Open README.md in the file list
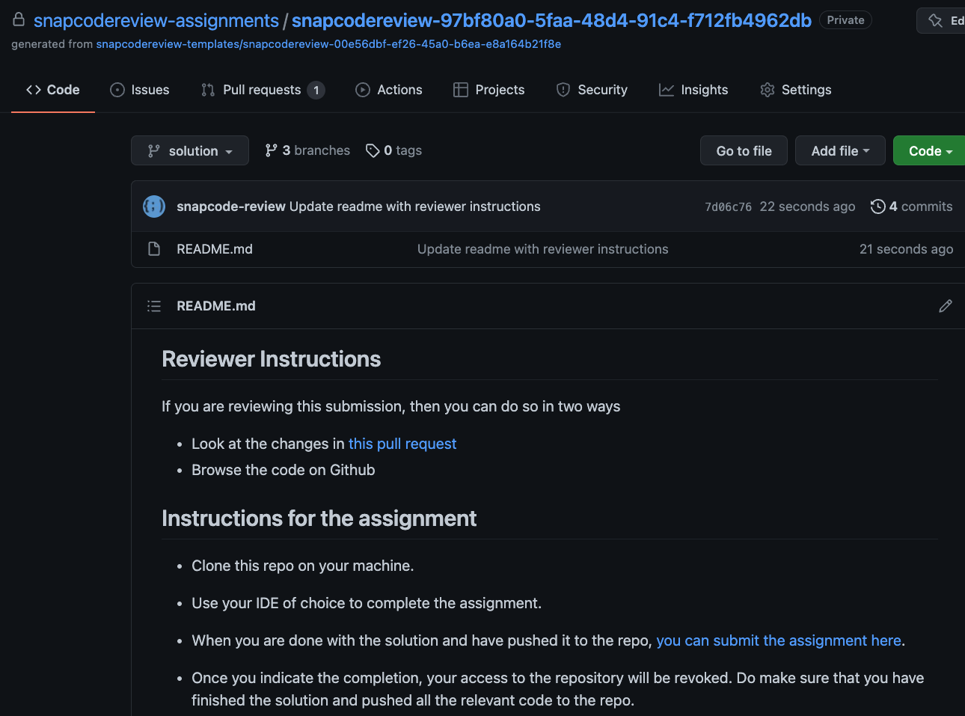This screenshot has width=965, height=716. tap(215, 249)
